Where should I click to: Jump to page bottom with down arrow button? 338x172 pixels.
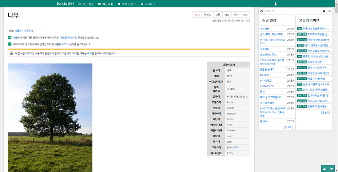click(x=332, y=169)
